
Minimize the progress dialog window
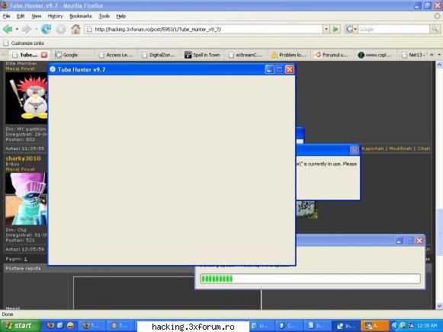(399, 241)
